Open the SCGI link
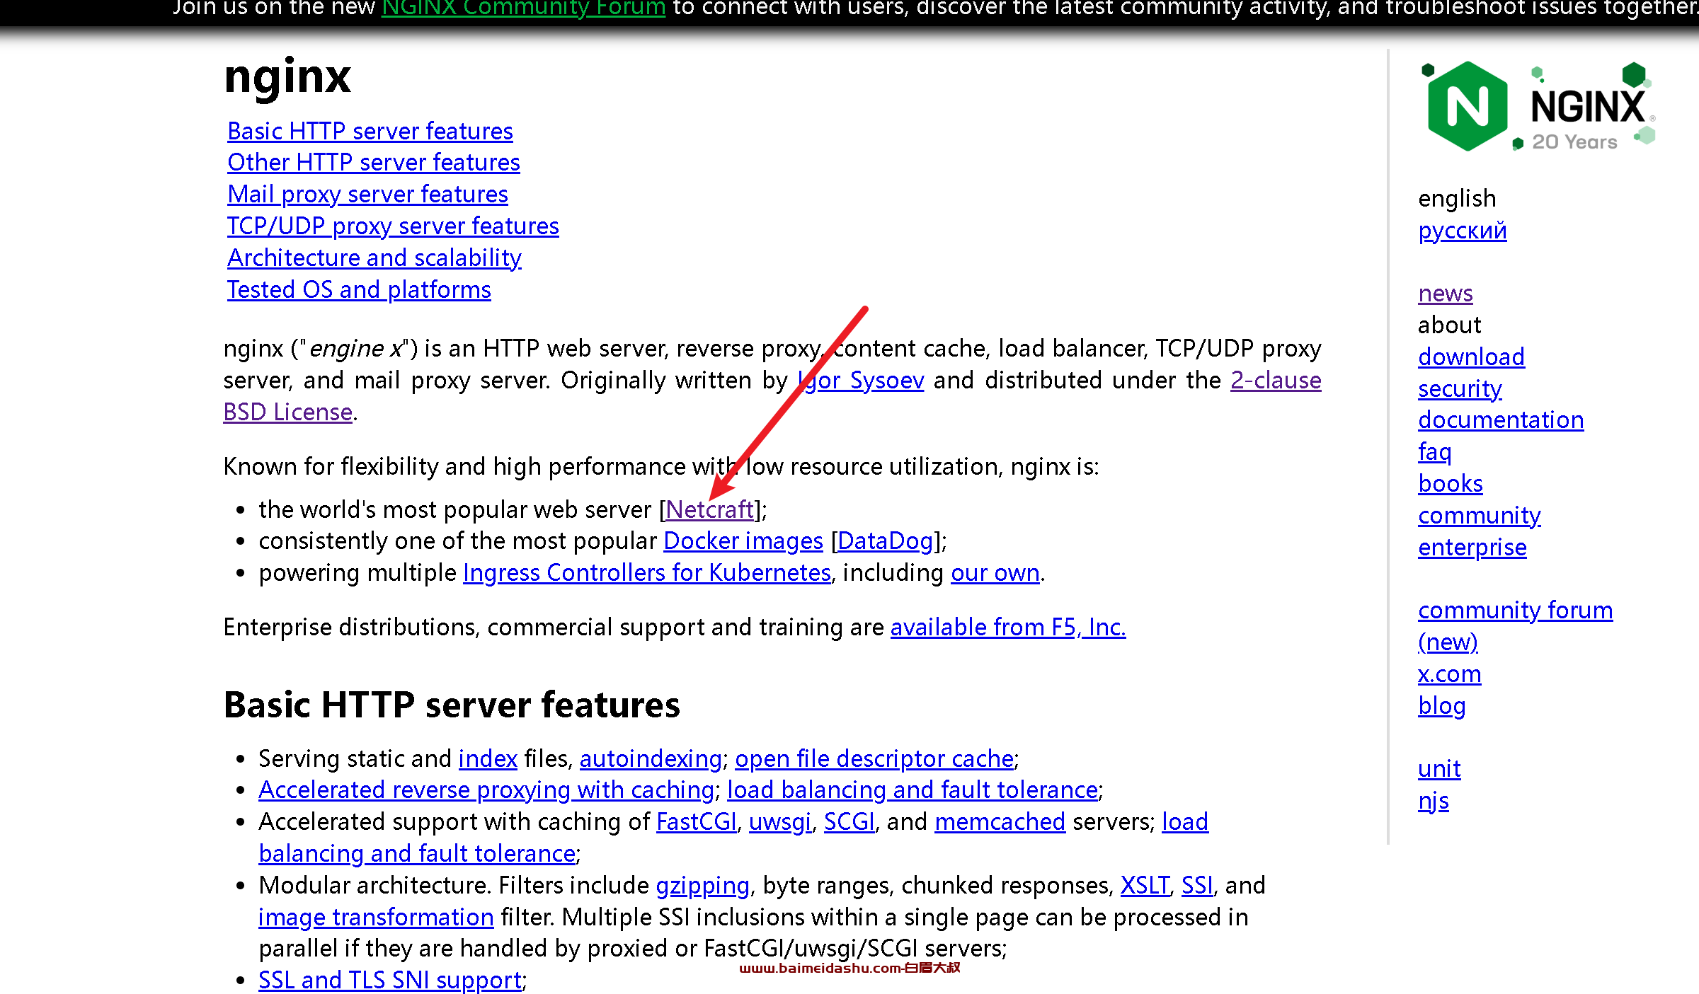The image size is (1699, 994). click(849, 822)
